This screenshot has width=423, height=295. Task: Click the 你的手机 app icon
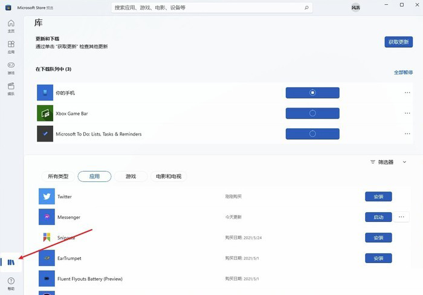point(45,92)
